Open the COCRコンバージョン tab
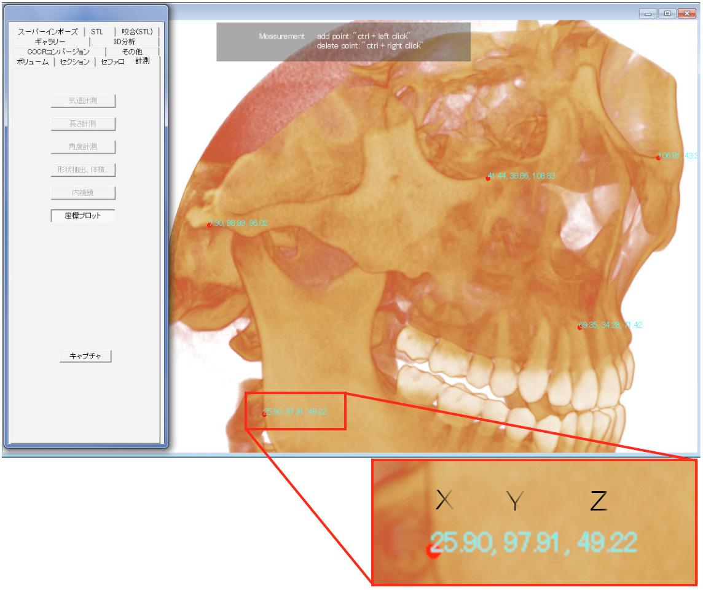The height and width of the screenshot is (590, 703). (58, 52)
